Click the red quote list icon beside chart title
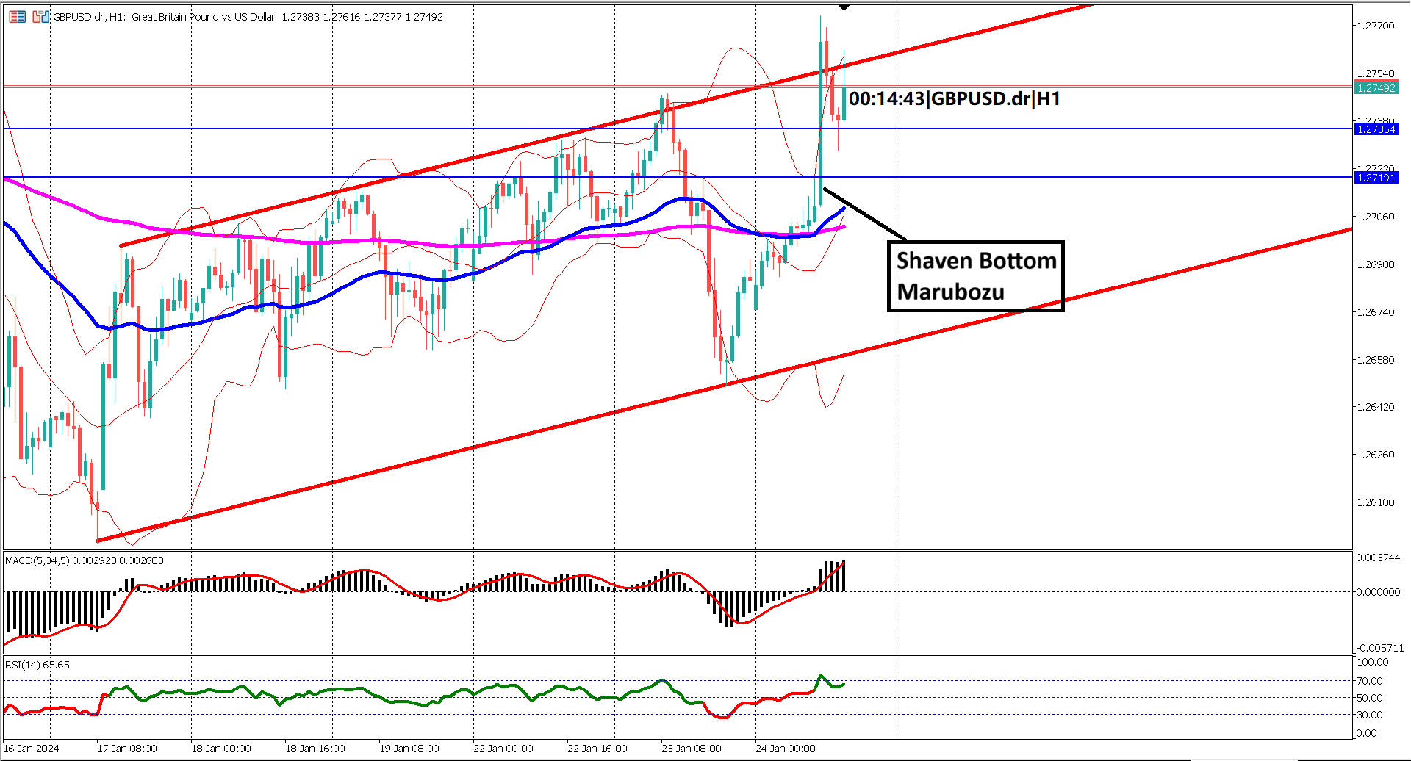Screen dimensions: 1411x761 click(x=15, y=17)
